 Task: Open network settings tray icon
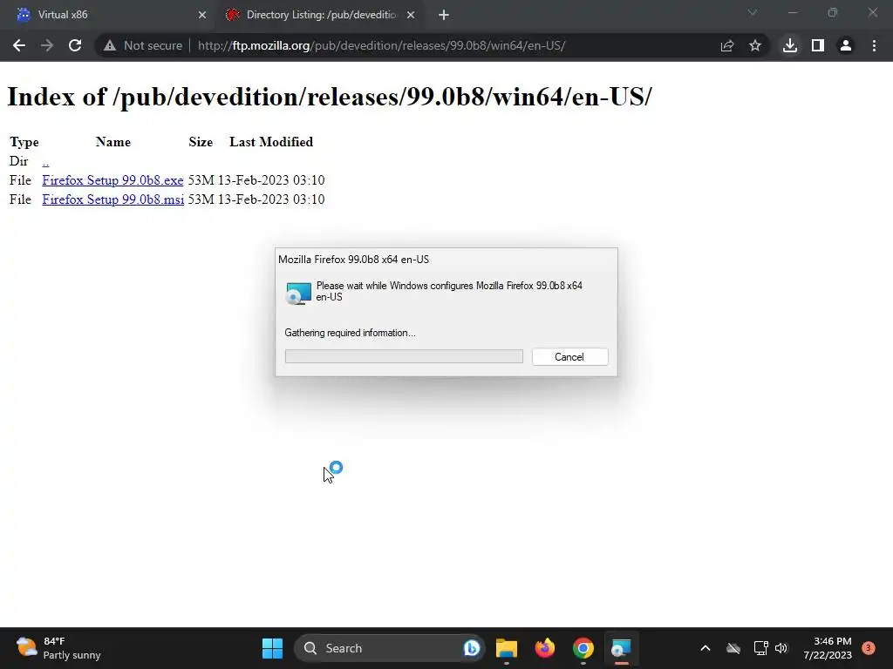[760, 648]
